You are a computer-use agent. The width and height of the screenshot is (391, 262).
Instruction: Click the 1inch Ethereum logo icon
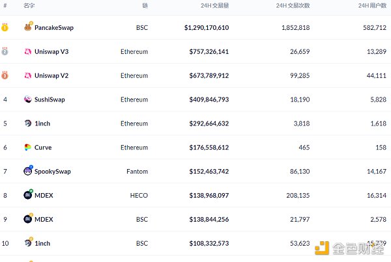coord(28,124)
